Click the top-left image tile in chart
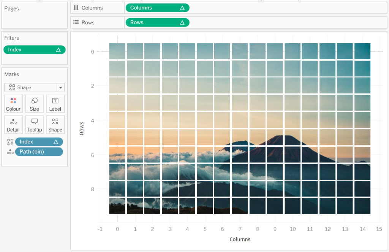The width and height of the screenshot is (389, 252). [117, 51]
